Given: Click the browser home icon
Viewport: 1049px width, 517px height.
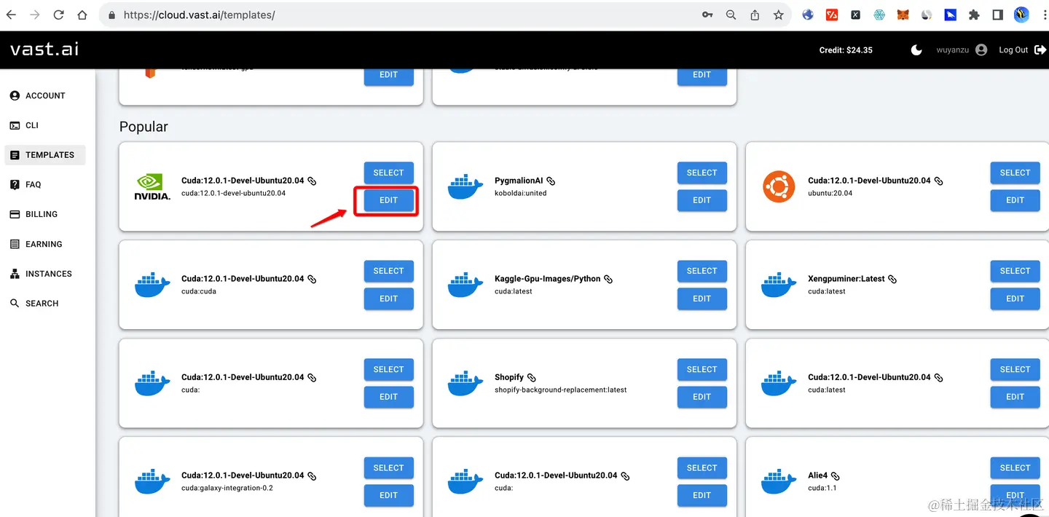Looking at the screenshot, I should (82, 15).
